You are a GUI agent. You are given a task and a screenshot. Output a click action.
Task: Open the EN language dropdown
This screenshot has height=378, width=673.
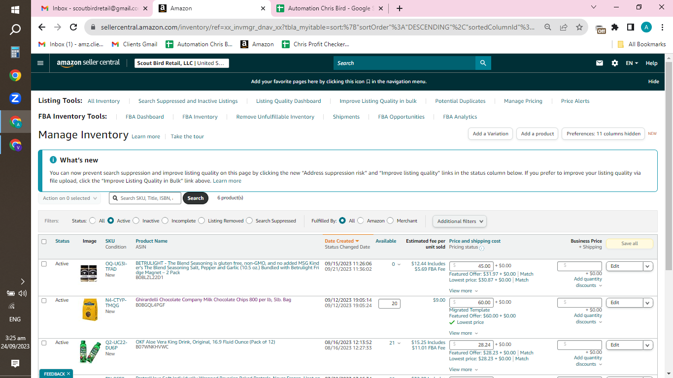tap(632, 63)
